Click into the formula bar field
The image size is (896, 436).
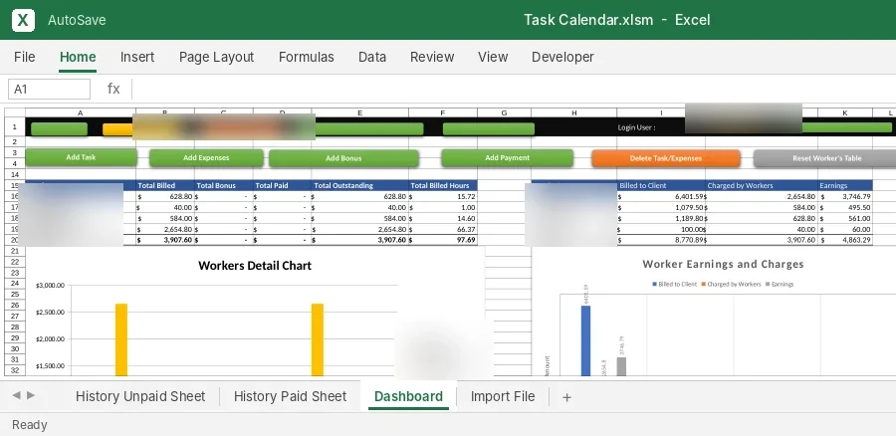click(515, 90)
